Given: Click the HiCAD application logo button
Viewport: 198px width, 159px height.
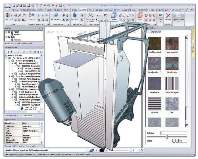Looking at the screenshot, I should (7, 7).
